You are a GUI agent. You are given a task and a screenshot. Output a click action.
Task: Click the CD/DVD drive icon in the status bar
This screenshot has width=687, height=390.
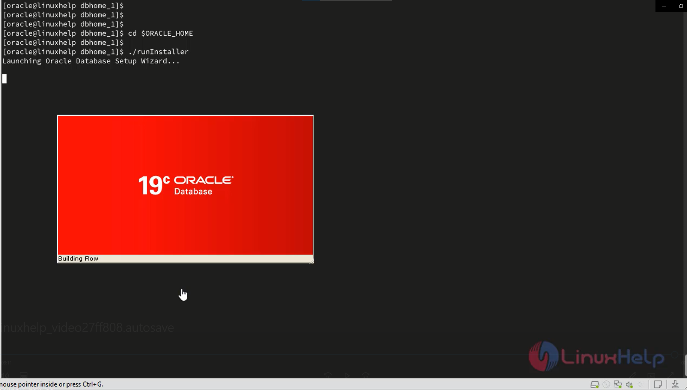click(606, 384)
